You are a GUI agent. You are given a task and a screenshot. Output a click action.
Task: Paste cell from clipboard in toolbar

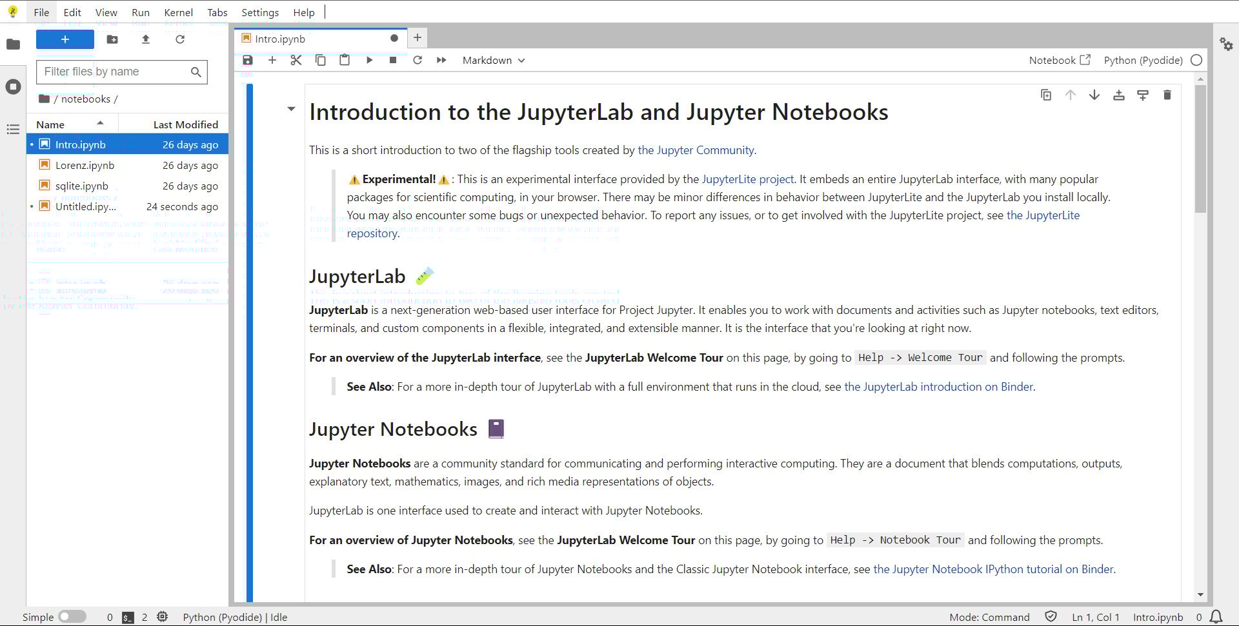[345, 60]
